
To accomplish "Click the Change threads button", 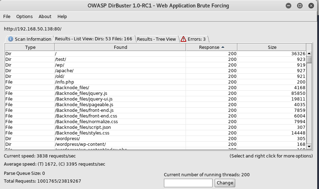I will click(225, 183).
